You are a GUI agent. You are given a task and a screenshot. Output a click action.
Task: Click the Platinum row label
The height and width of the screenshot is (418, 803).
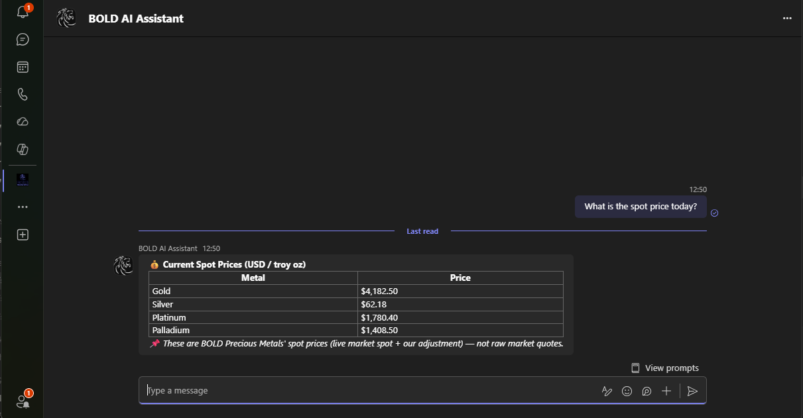tap(168, 317)
